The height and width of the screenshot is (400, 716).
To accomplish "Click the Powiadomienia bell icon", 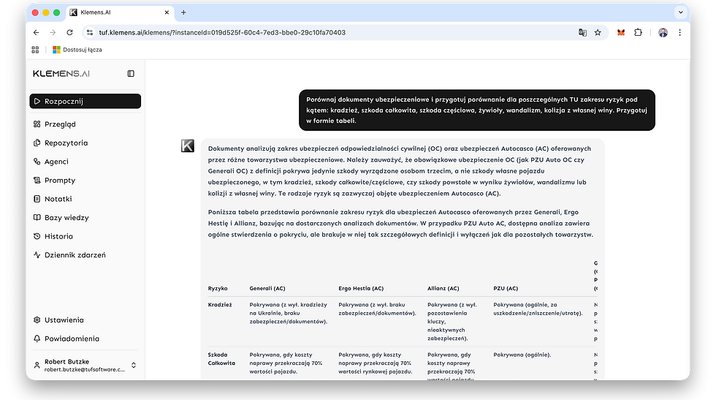I will (x=37, y=339).
